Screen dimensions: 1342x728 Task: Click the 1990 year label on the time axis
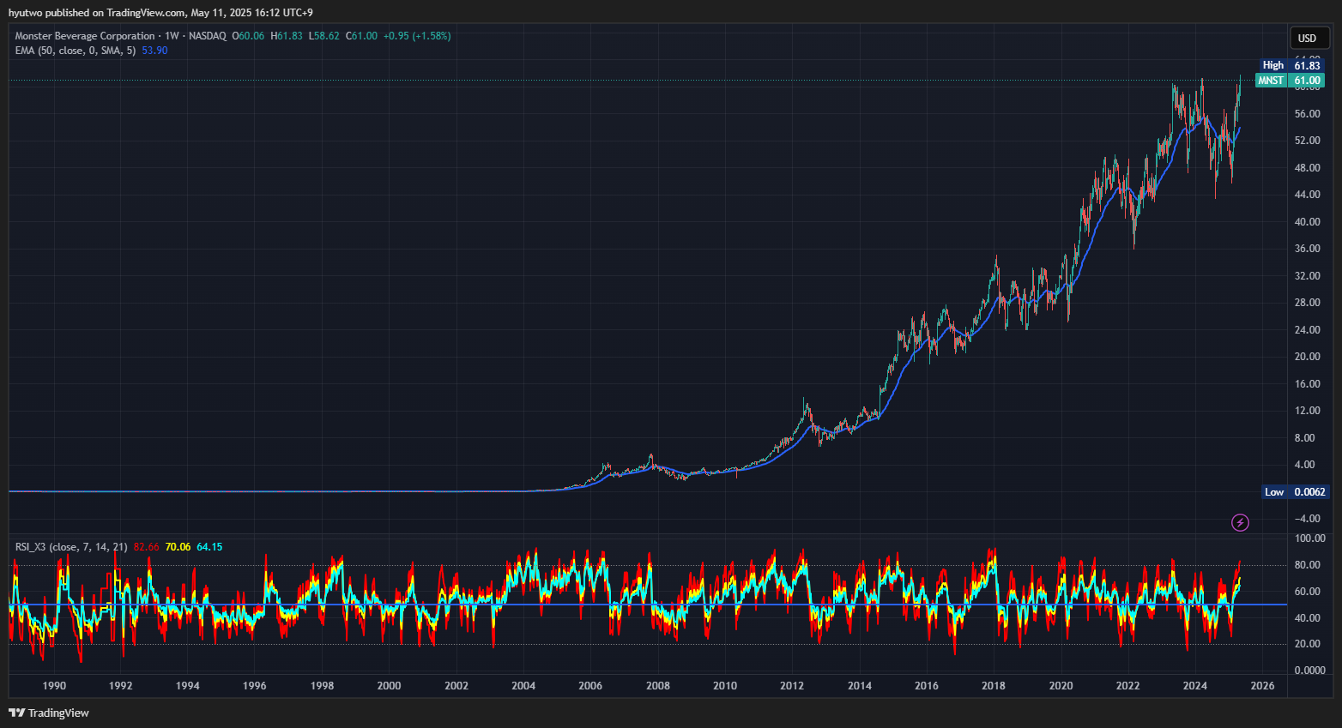point(54,686)
